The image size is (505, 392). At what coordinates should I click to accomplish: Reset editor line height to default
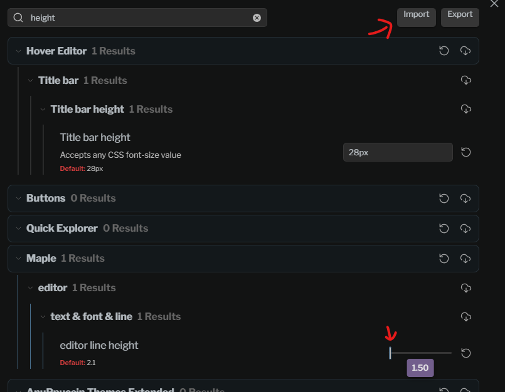pos(465,353)
